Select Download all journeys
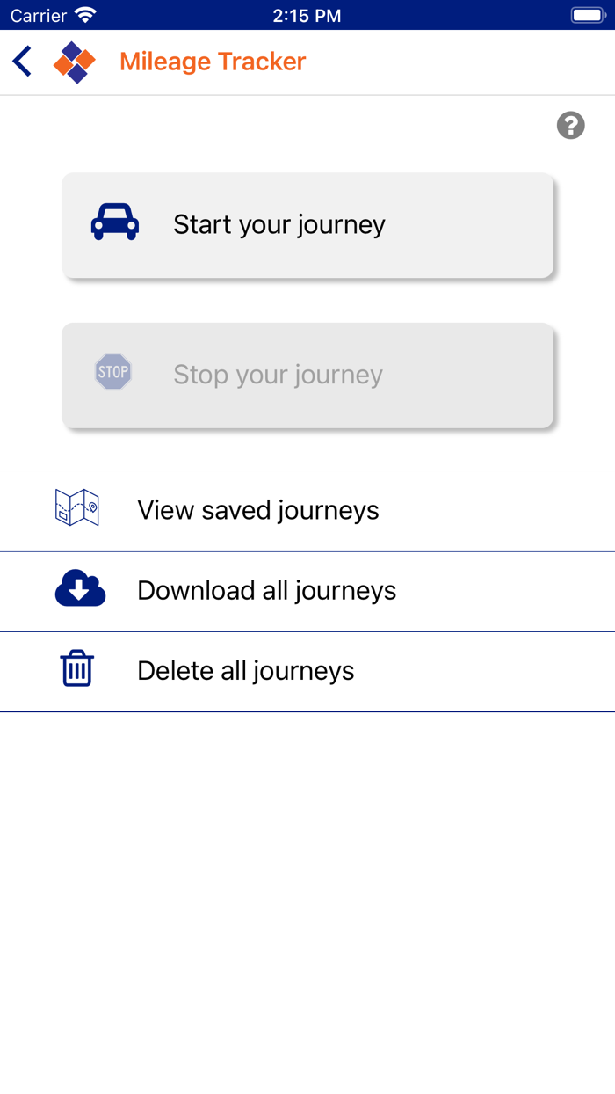Image resolution: width=615 pixels, height=1094 pixels. [x=267, y=590]
